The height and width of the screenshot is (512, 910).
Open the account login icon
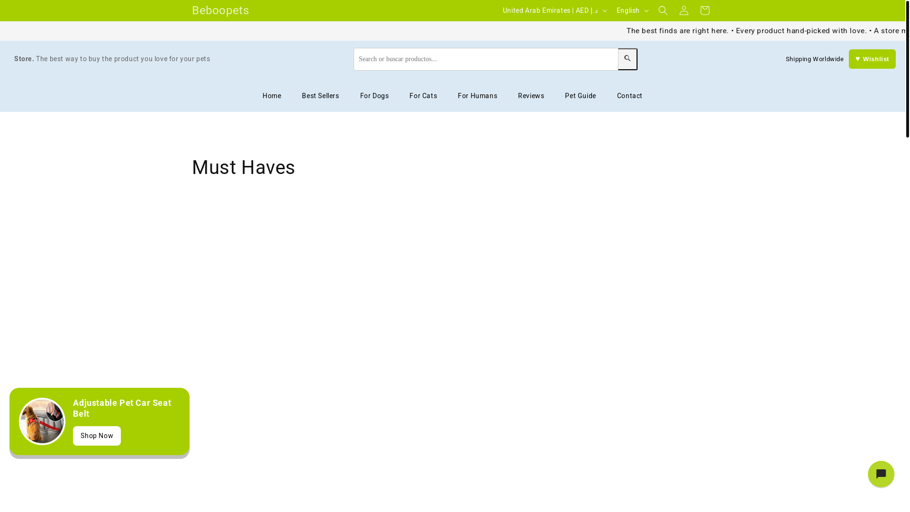[683, 10]
